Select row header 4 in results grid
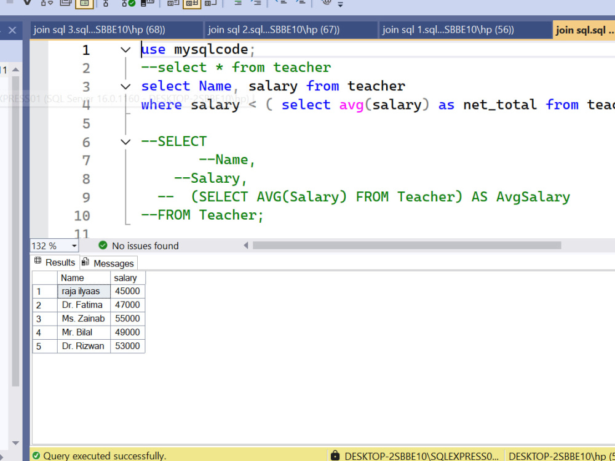The image size is (615, 461). 45,332
